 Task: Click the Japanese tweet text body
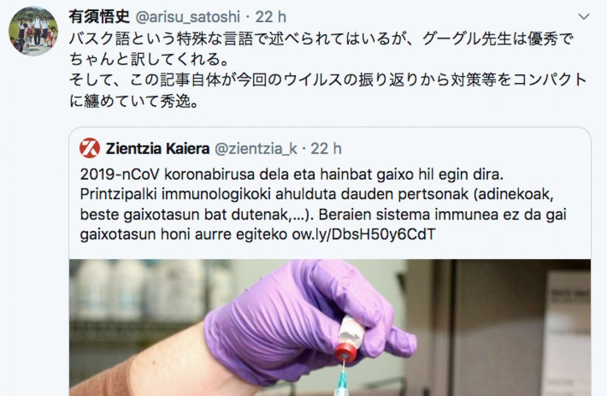point(328,70)
